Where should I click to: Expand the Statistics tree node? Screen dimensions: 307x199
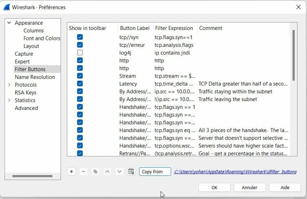[x=9, y=100]
